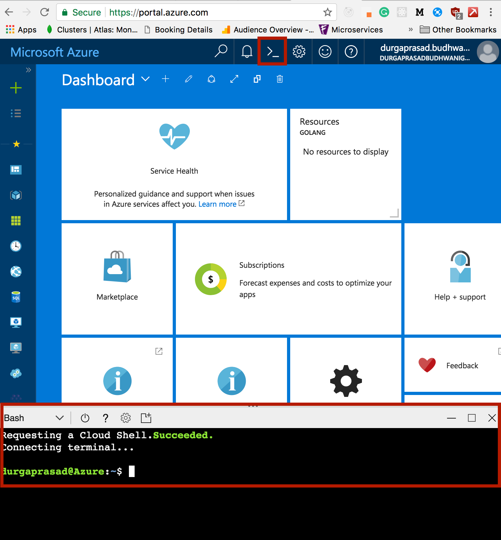Screen dimensions: 501x540
Task: Open first info tile with external link
Action: pos(117,370)
